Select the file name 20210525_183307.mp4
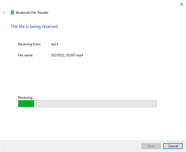The height and width of the screenshot is (152, 186). [67, 55]
